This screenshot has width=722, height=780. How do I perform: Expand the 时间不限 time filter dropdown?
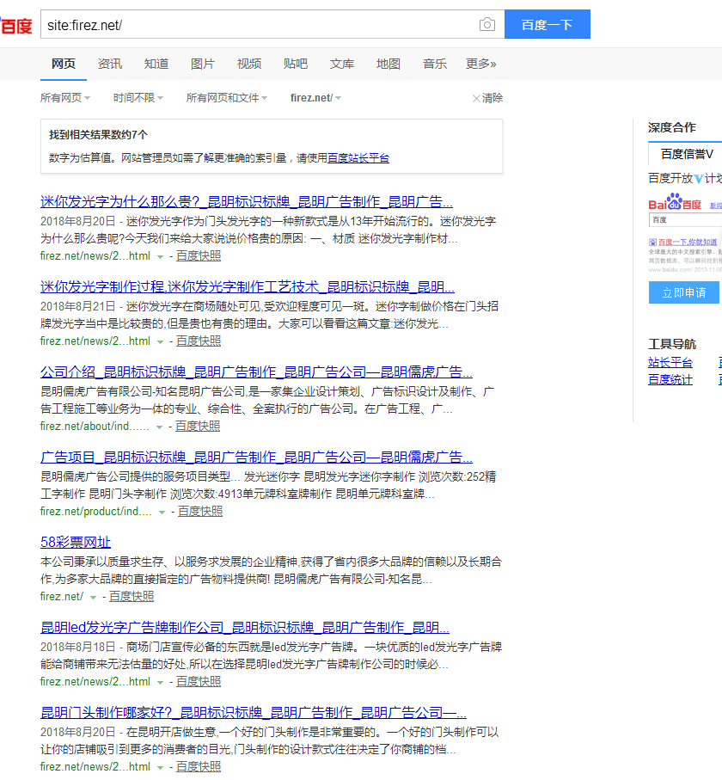pos(138,98)
